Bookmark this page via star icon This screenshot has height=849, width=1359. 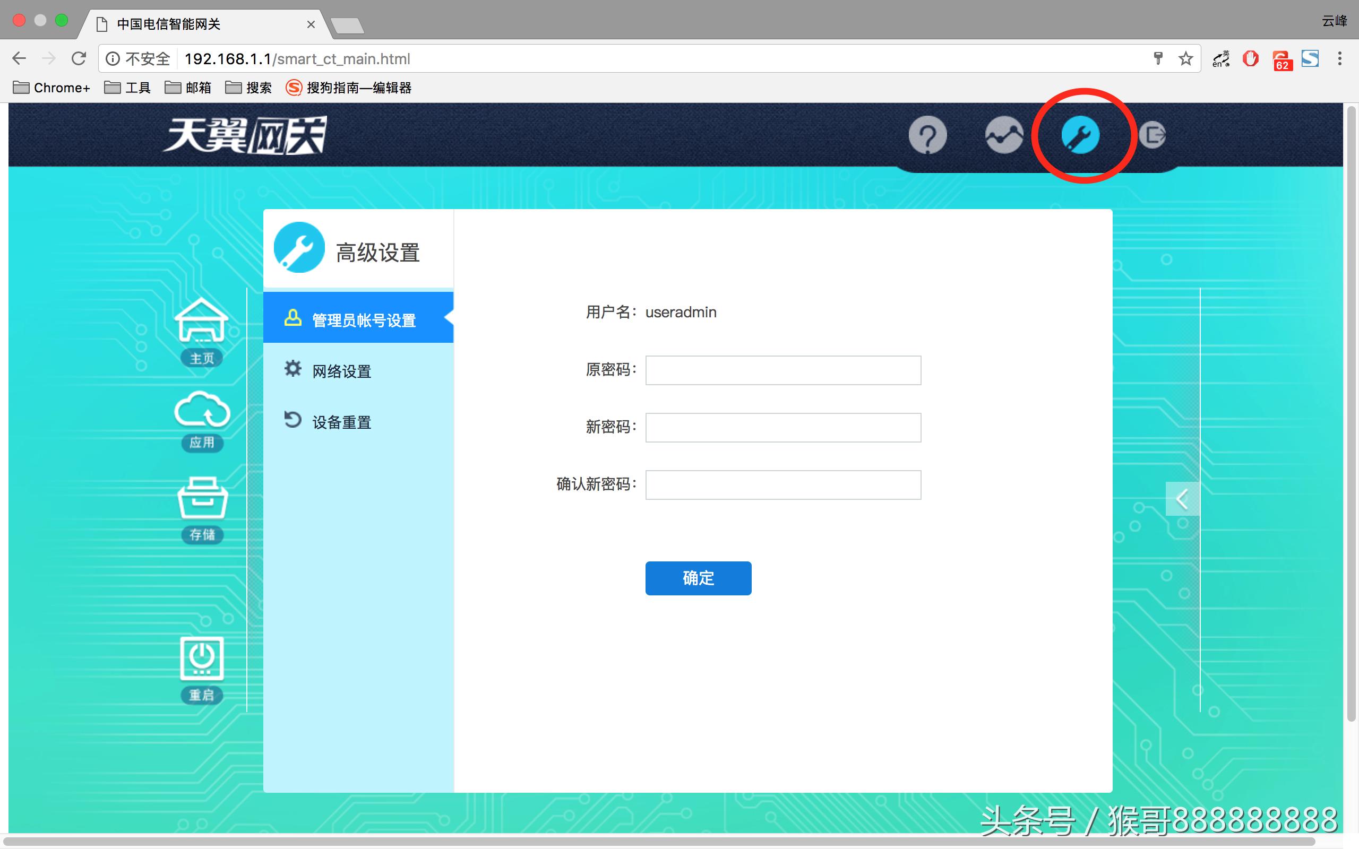coord(1186,58)
